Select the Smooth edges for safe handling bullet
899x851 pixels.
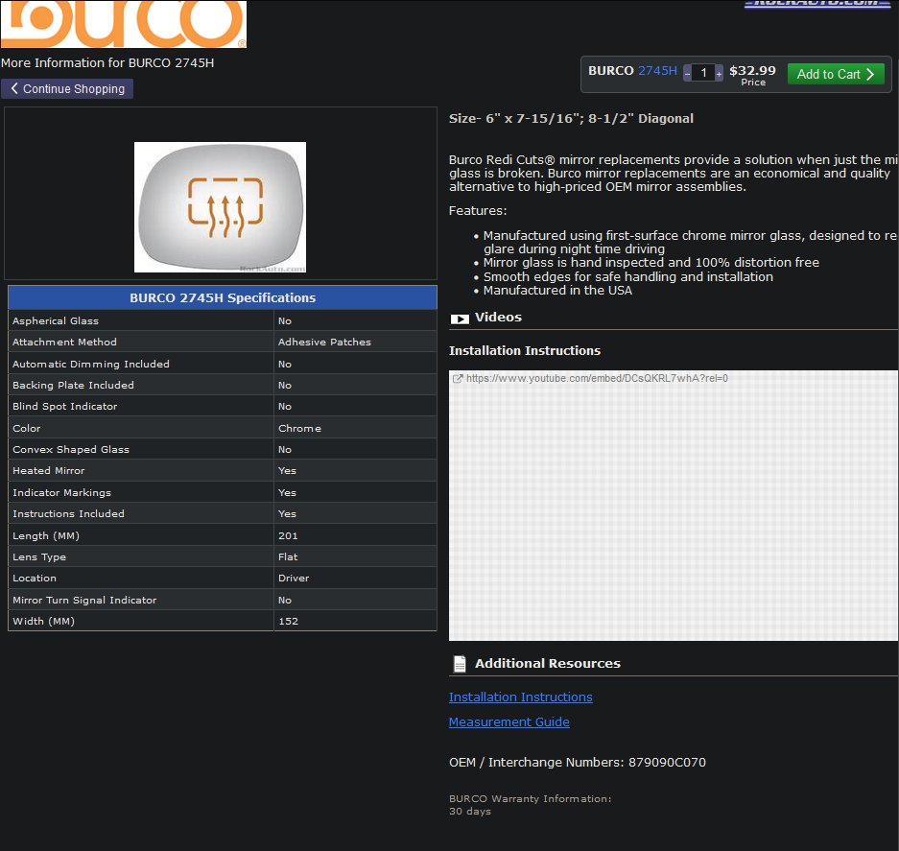pos(627,276)
